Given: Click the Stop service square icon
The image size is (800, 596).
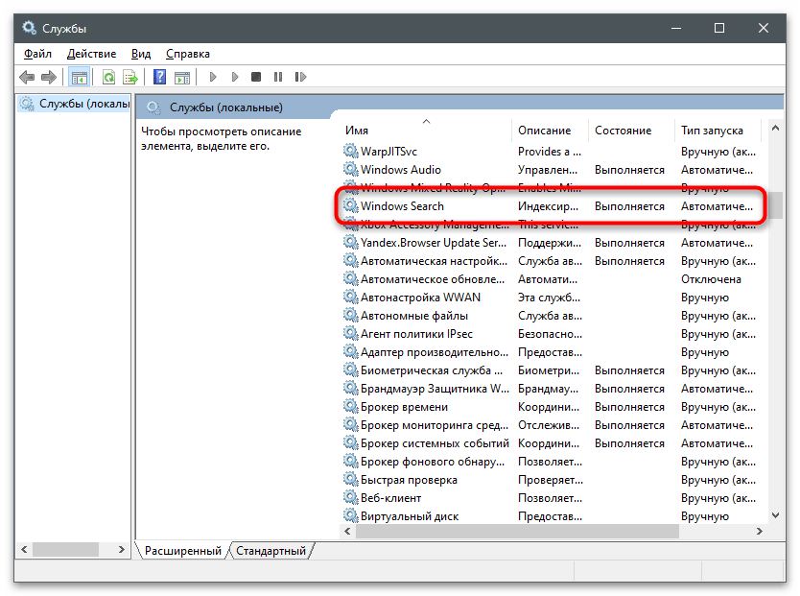Looking at the screenshot, I should [256, 77].
